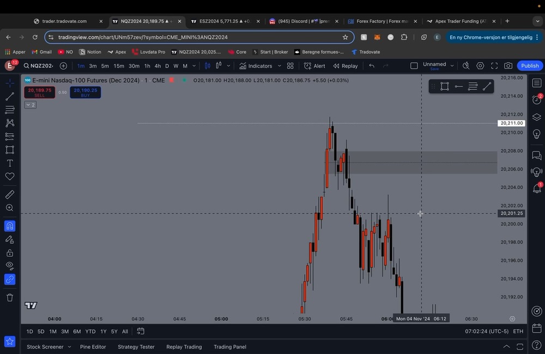The height and width of the screenshot is (354, 545).
Task: Enter fullscreen chart mode
Action: [x=494, y=65]
